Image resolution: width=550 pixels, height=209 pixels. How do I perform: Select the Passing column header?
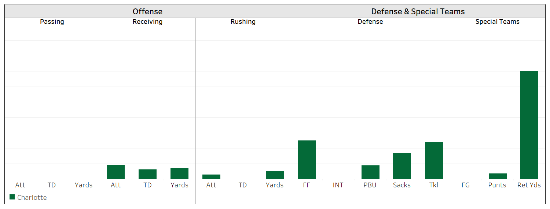tap(52, 22)
